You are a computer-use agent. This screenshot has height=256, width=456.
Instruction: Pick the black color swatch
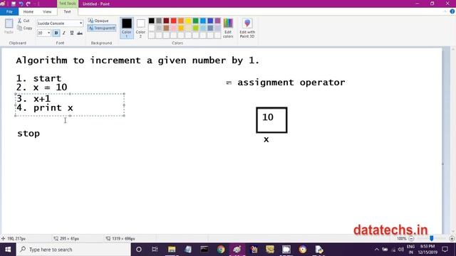coord(152,21)
